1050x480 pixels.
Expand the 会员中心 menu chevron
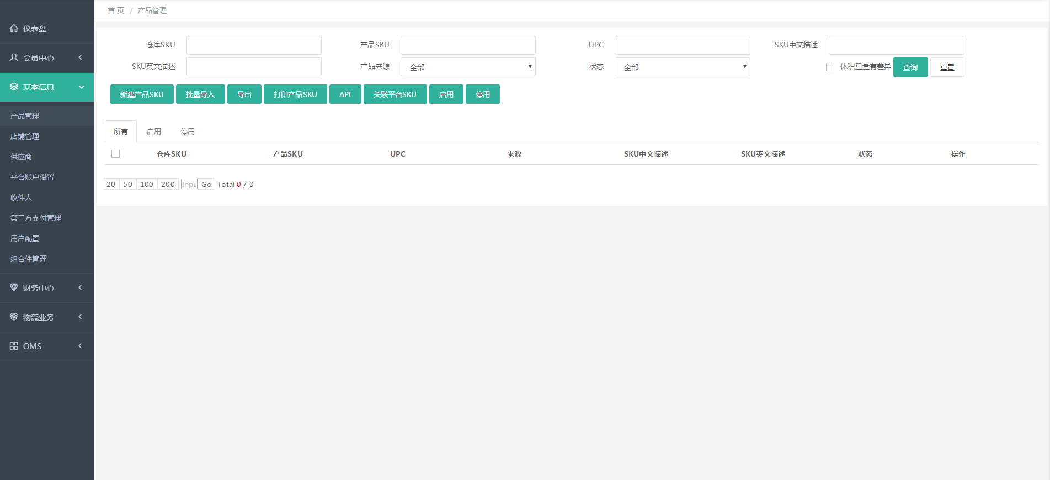(x=81, y=57)
